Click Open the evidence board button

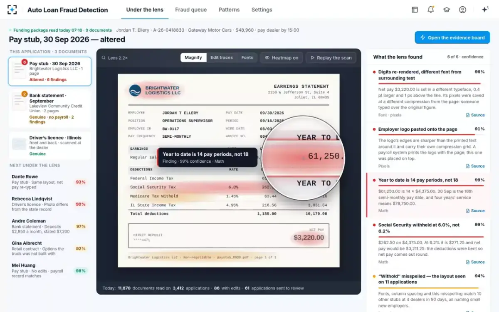tap(452, 37)
